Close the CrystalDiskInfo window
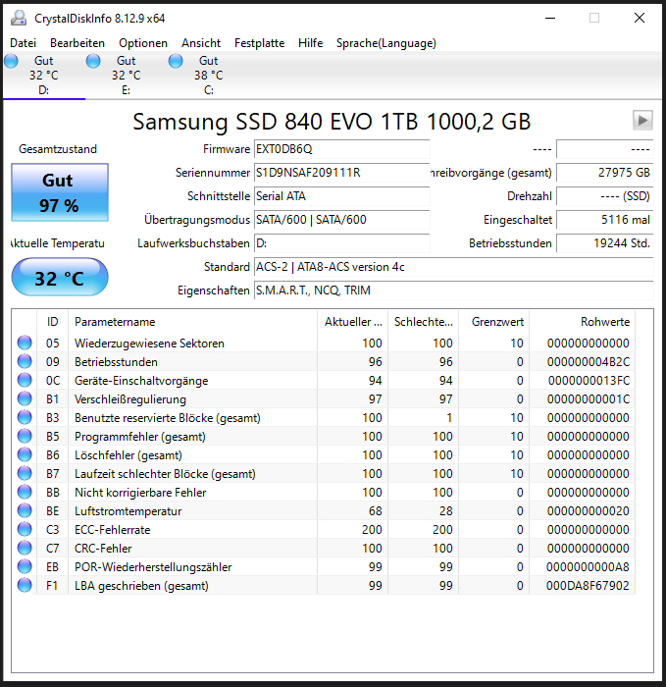 tap(640, 18)
